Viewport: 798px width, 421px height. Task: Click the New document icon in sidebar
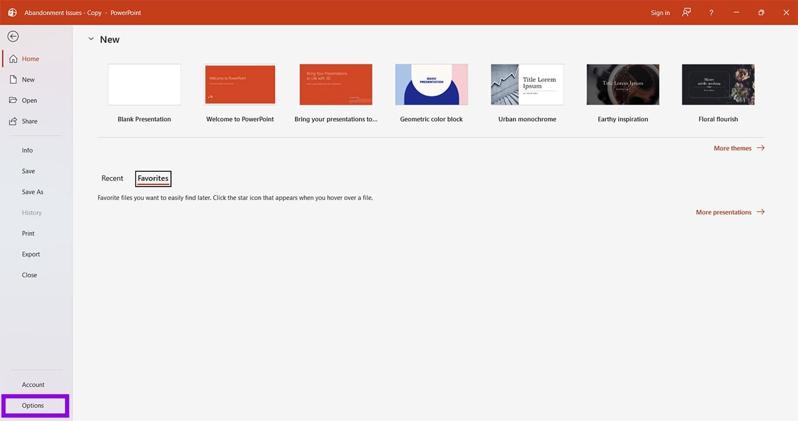pos(13,80)
